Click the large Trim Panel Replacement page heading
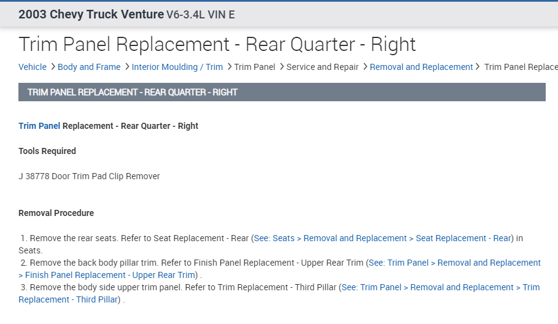Image resolution: width=558 pixels, height=324 pixels. tap(217, 44)
